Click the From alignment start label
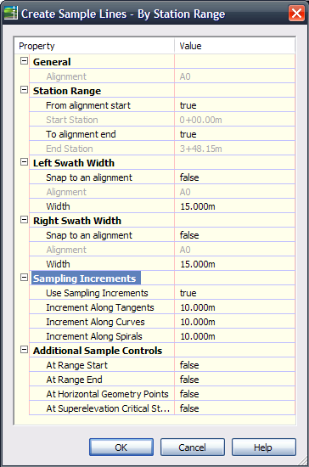 click(88, 105)
